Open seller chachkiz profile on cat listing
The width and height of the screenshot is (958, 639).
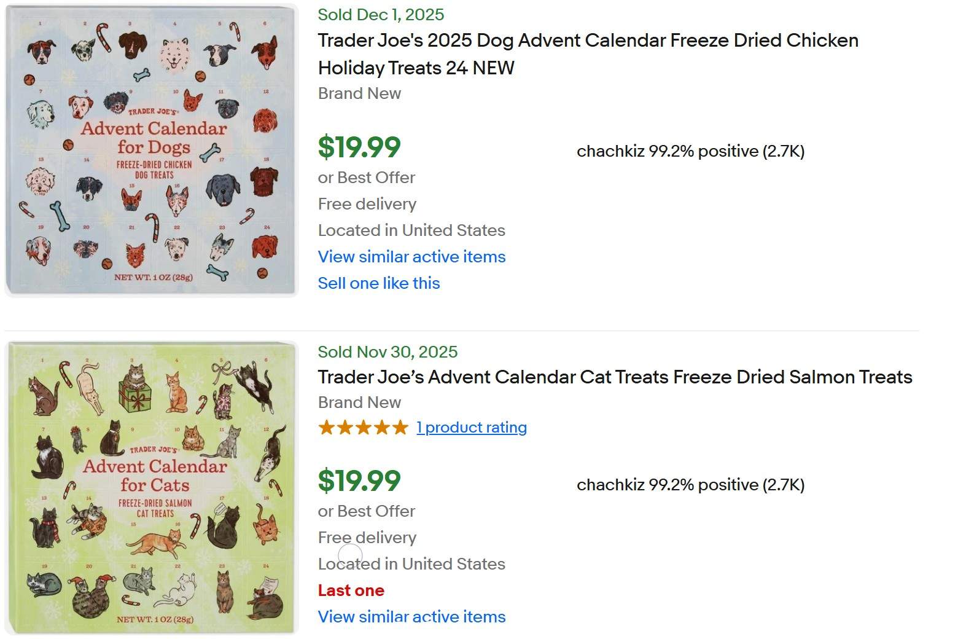[691, 485]
